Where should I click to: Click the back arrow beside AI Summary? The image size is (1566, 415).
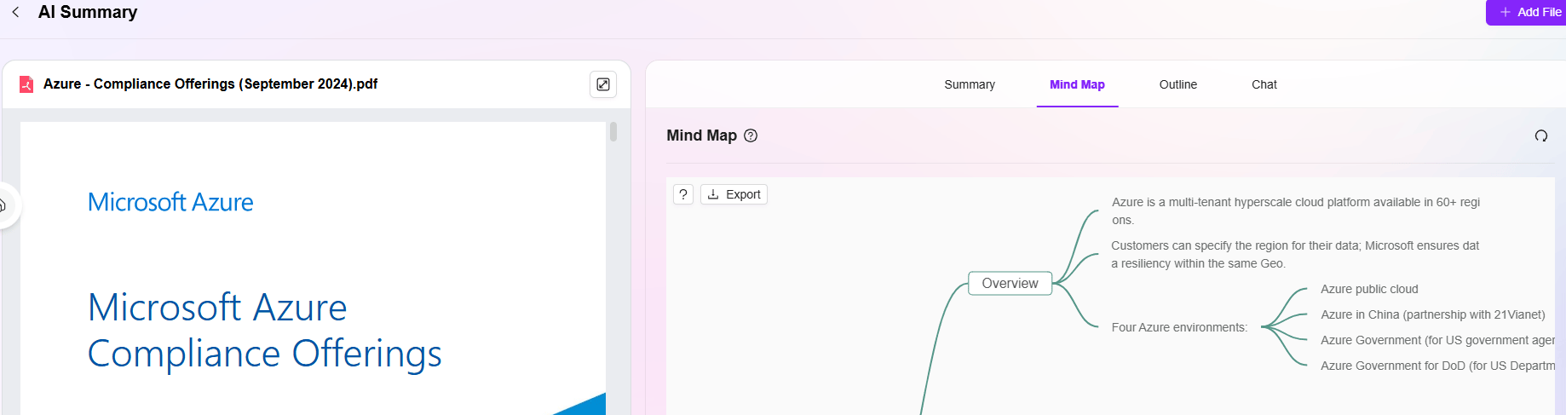15,12
